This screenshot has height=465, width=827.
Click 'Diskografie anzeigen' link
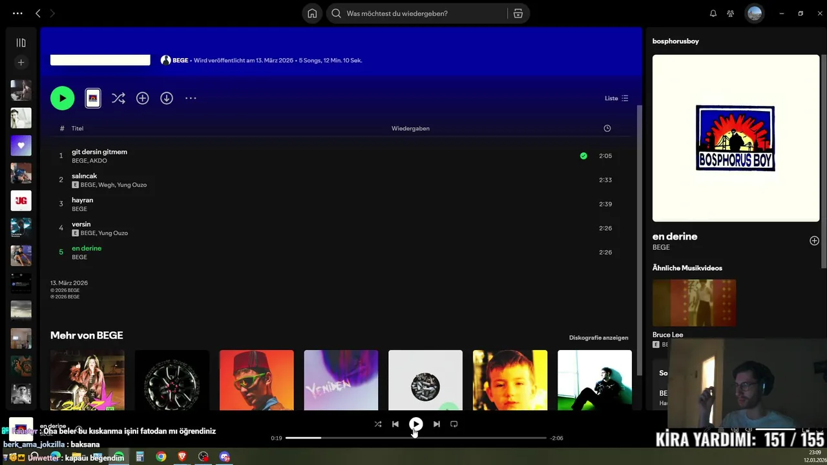click(598, 338)
